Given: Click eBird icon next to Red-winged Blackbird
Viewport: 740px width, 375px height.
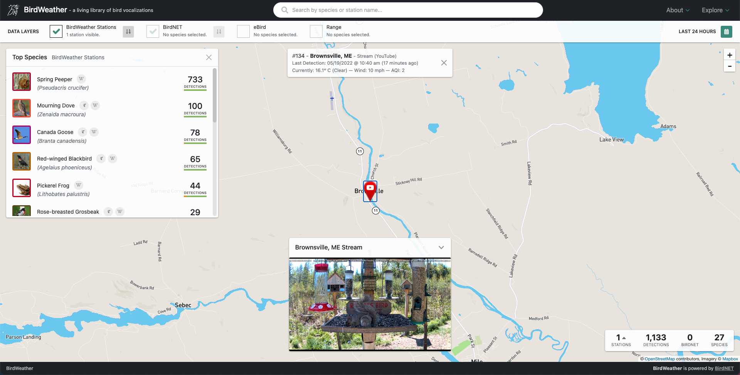Looking at the screenshot, I should pyautogui.click(x=101, y=159).
